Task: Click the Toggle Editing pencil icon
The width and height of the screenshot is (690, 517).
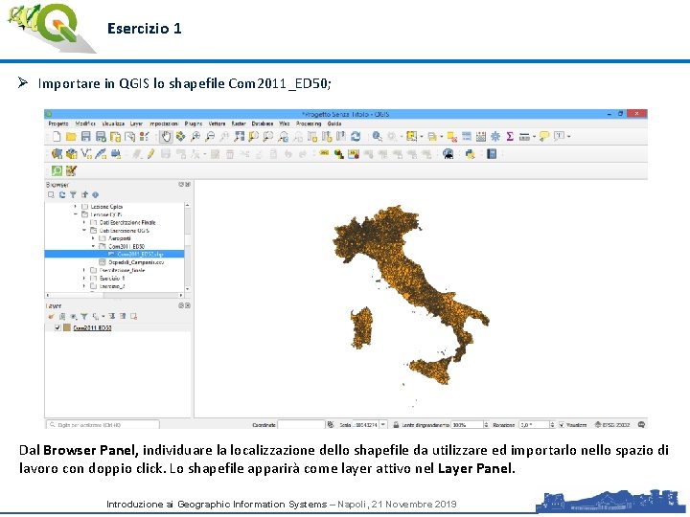Action: pyautogui.click(x=151, y=154)
